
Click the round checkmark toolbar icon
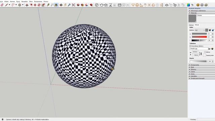click(97, 5)
